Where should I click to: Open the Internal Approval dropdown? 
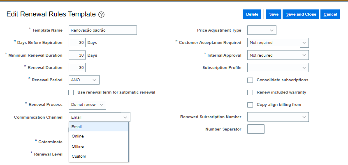tap(278, 55)
